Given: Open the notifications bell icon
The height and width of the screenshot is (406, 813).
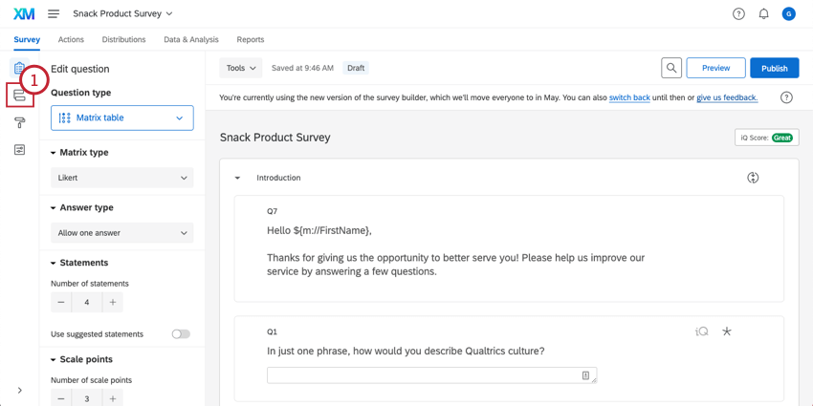Looking at the screenshot, I should coord(763,14).
